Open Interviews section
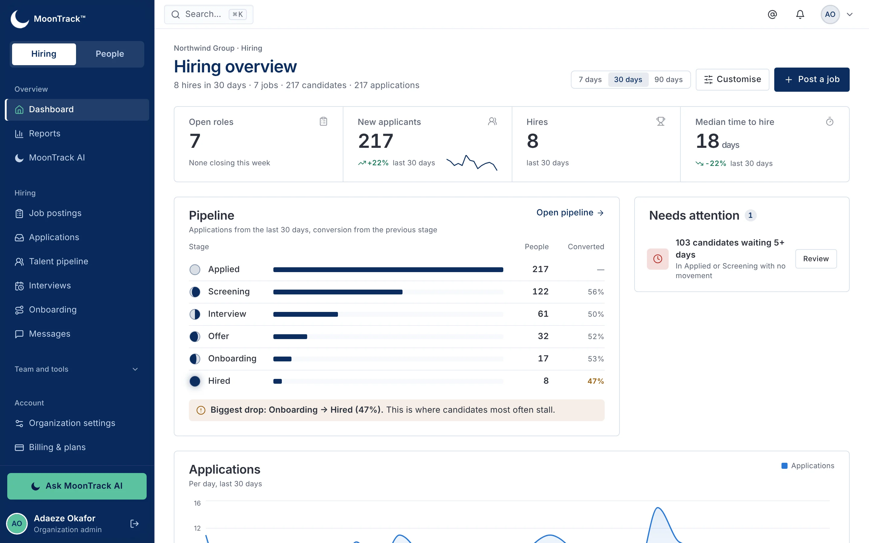The height and width of the screenshot is (543, 869). [77, 285]
